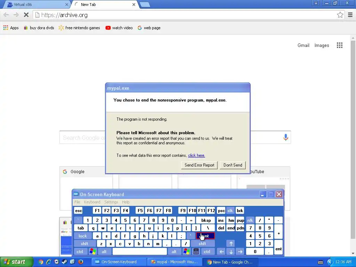Tap the highlighted ent key
The image size is (356, 267).
pos(205,236)
